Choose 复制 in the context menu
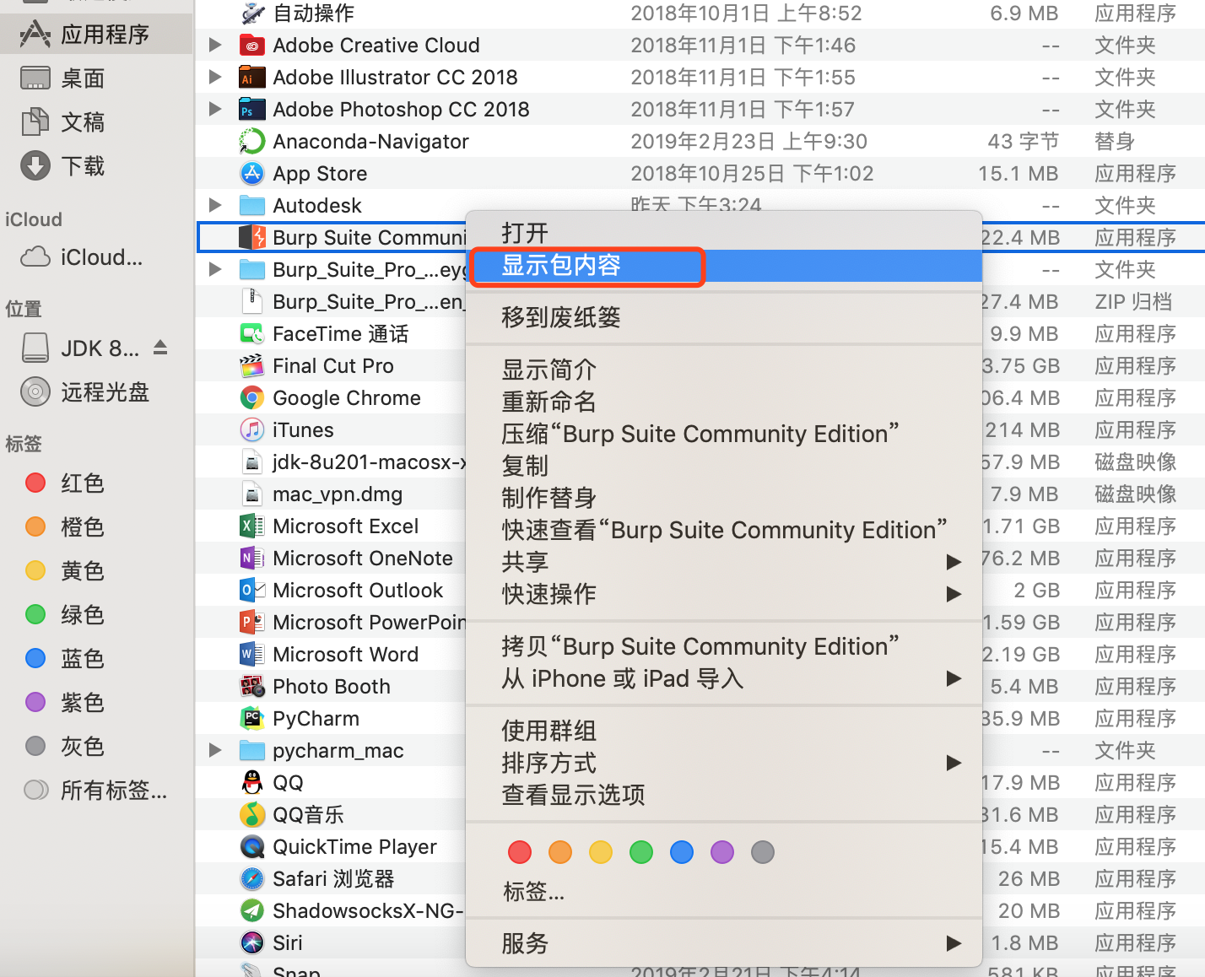Screen dimensions: 1205x977 click(x=723, y=466)
